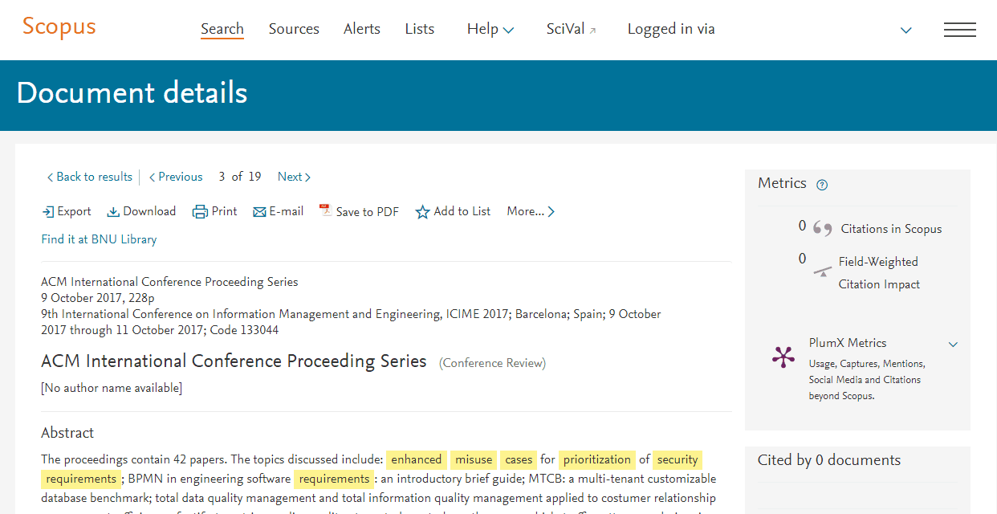The image size is (997, 514).
Task: Click the Field-Weighted Citation Impact scale icon
Action: coord(822,271)
